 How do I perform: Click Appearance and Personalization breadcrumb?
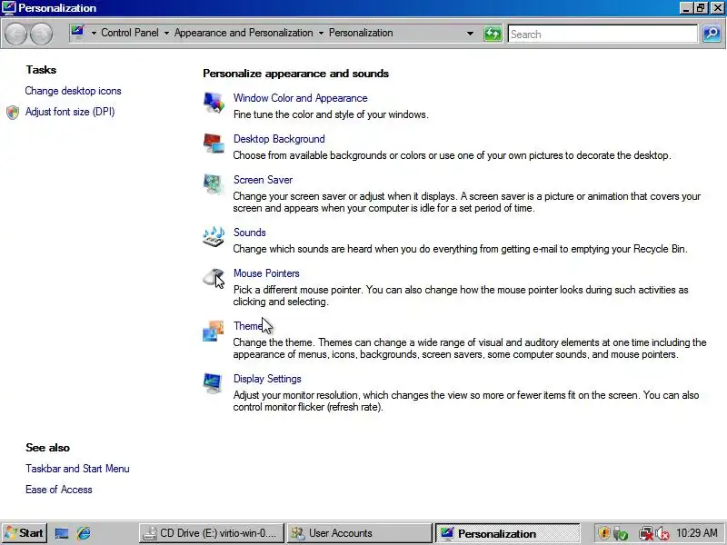244,33
